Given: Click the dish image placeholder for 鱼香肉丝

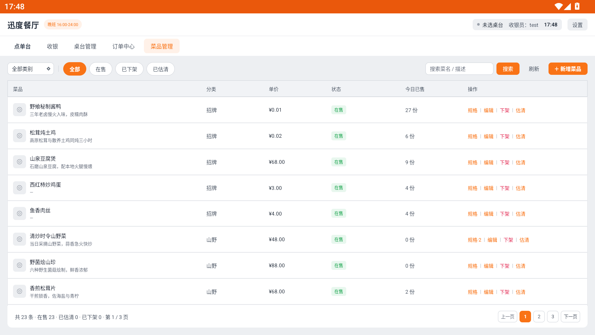Looking at the screenshot, I should tap(19, 214).
